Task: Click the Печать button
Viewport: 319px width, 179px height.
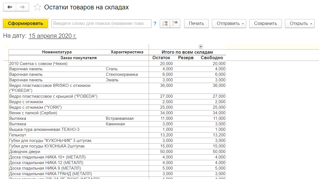Action: 196,24
